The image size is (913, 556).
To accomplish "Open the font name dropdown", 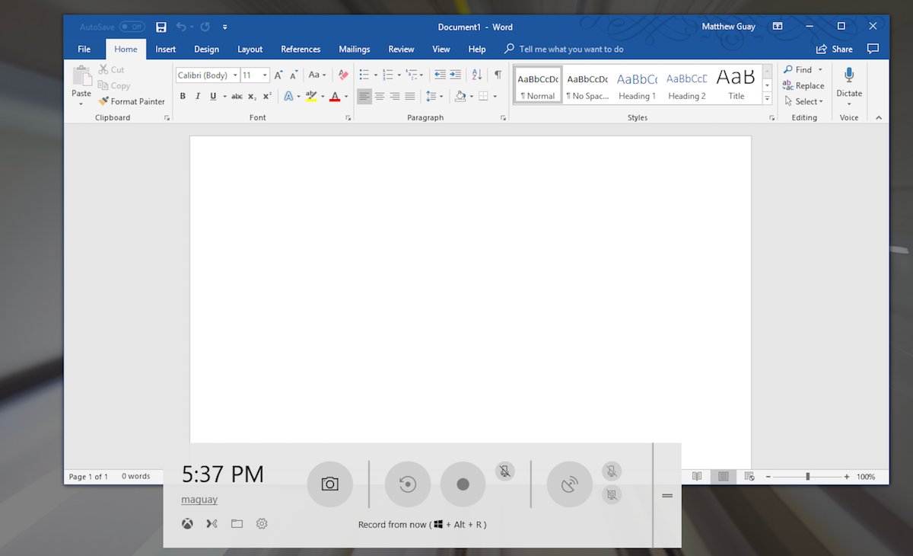I will click(x=236, y=75).
